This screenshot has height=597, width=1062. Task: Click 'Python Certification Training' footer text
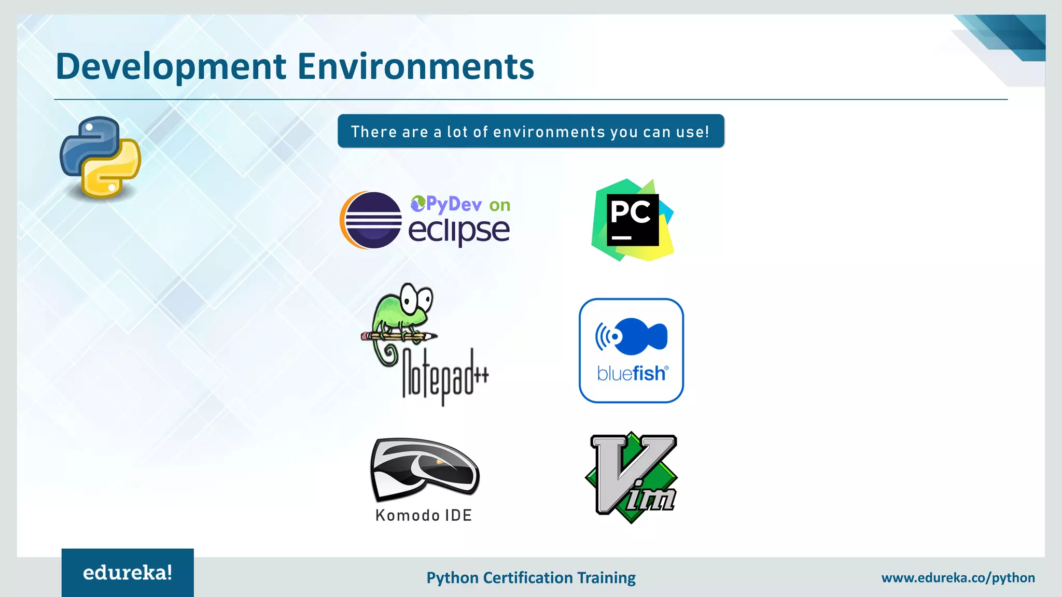(x=531, y=577)
